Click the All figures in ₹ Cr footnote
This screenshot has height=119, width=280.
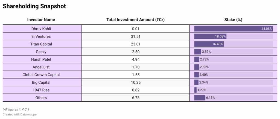16,109
